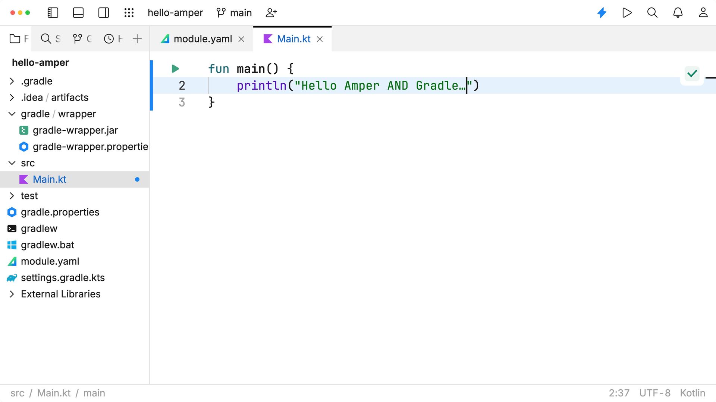Click the println code text

[x=261, y=86]
